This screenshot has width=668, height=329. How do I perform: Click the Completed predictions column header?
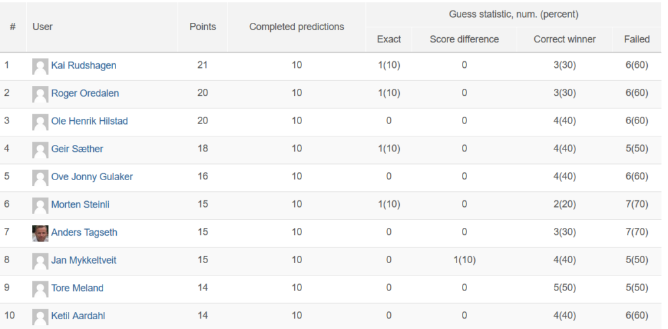[x=297, y=27]
